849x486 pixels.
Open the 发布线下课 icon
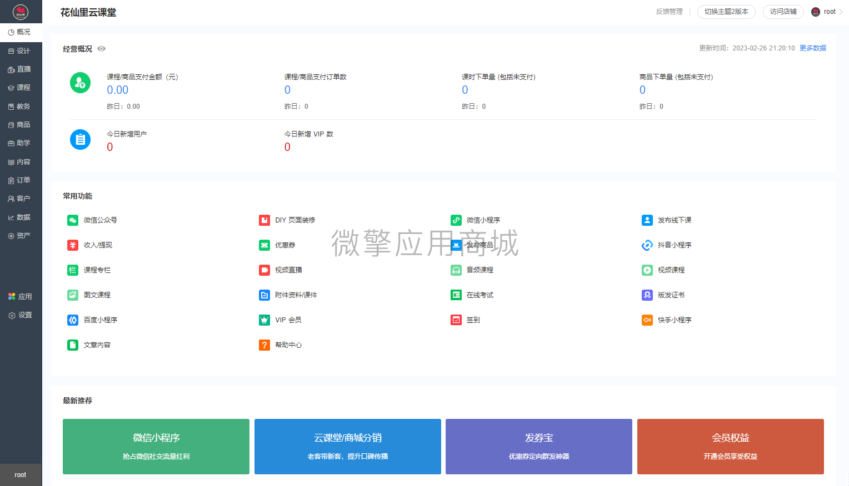click(x=647, y=220)
